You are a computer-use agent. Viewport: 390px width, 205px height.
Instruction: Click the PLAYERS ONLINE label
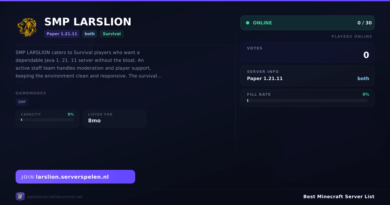pyautogui.click(x=352, y=36)
